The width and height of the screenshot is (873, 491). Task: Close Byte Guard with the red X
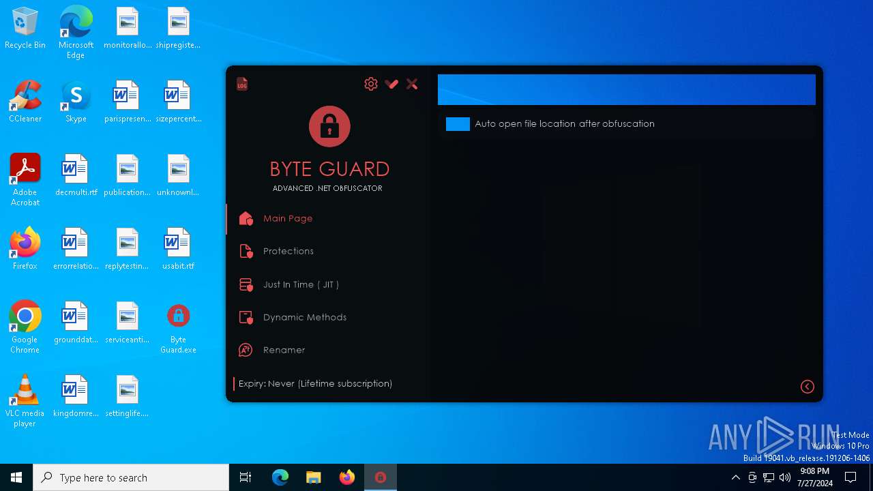pos(412,84)
